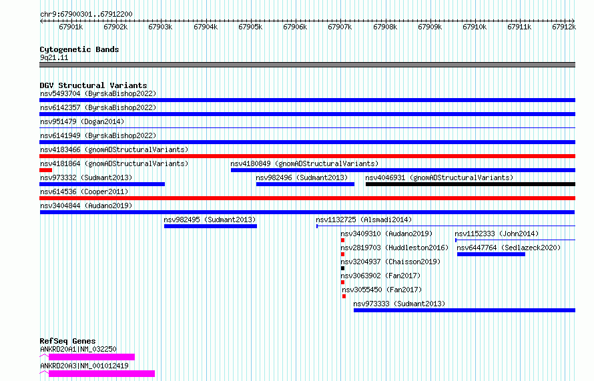Open the nsv4180849 (gnomADStructuralVariants) label
The width and height of the screenshot is (594, 381).
[x=304, y=163]
